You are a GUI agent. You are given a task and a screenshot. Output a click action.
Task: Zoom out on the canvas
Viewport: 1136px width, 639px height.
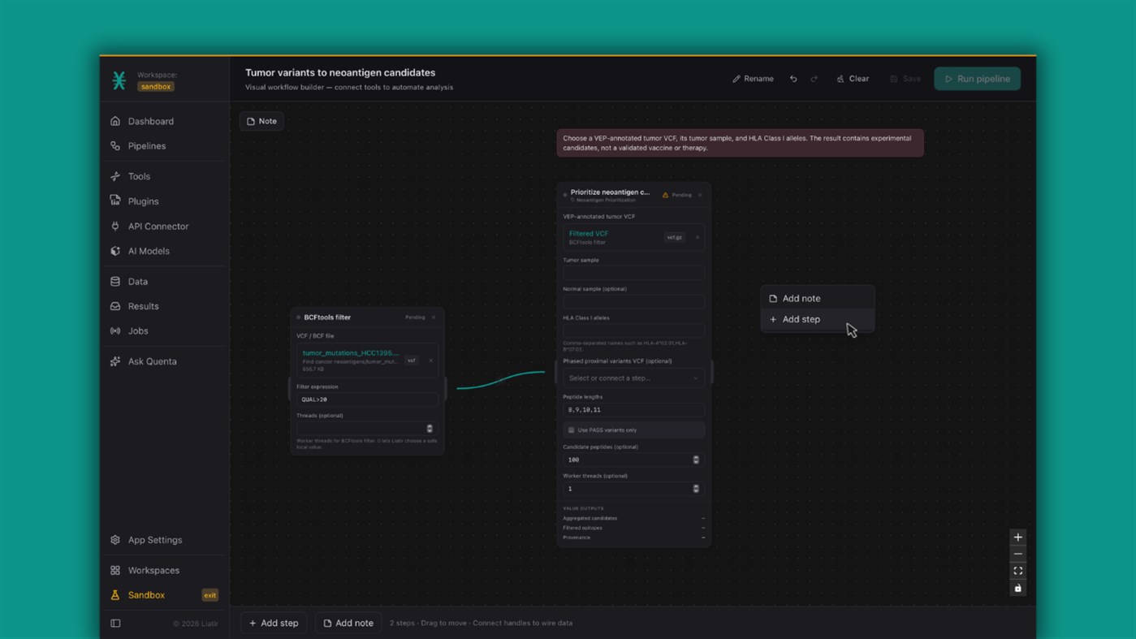click(x=1017, y=555)
